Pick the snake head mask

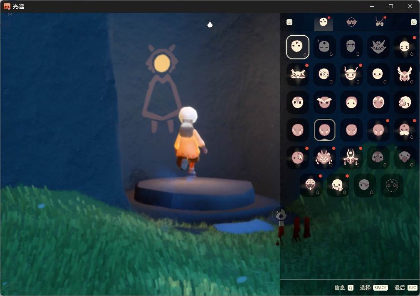(311, 185)
